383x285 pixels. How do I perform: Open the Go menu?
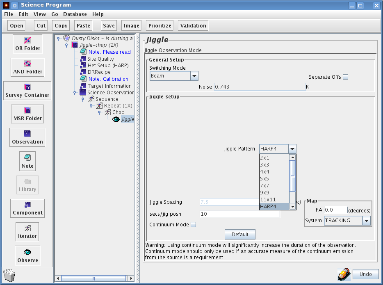coord(55,14)
